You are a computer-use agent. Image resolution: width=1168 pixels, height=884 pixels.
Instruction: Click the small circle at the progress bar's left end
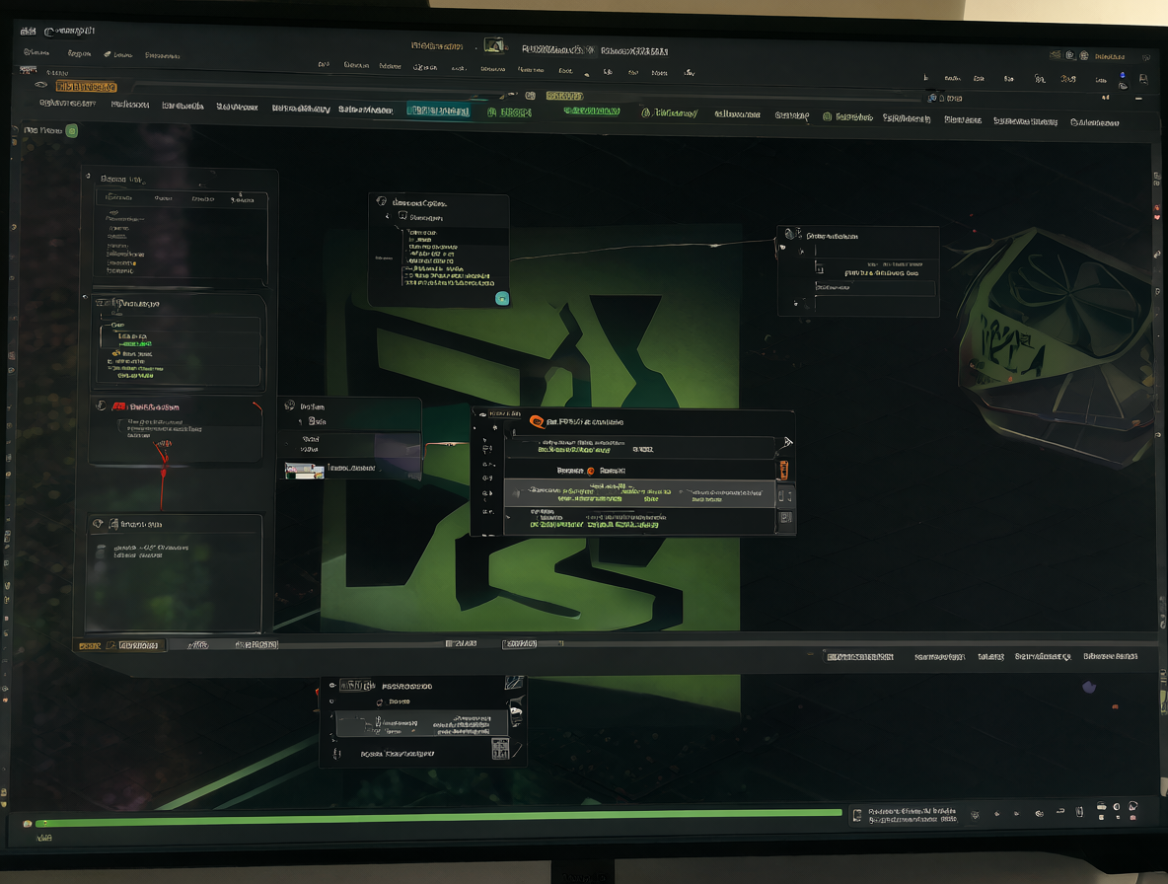point(28,824)
